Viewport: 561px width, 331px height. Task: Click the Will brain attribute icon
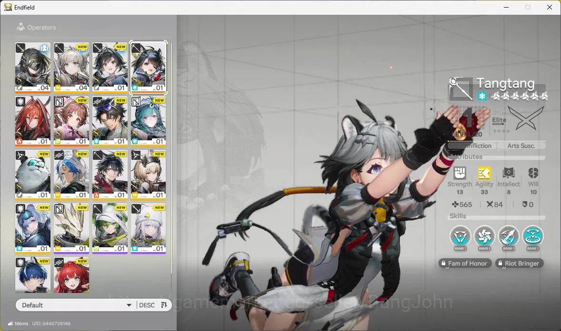(x=533, y=174)
